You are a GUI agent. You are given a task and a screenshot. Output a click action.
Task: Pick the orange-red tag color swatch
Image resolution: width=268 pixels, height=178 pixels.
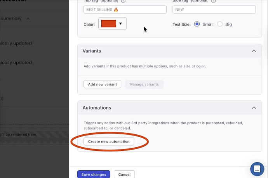108,24
